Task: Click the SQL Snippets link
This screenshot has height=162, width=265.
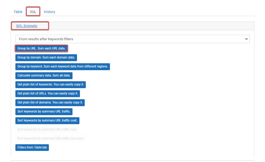Action: pyautogui.click(x=27, y=26)
